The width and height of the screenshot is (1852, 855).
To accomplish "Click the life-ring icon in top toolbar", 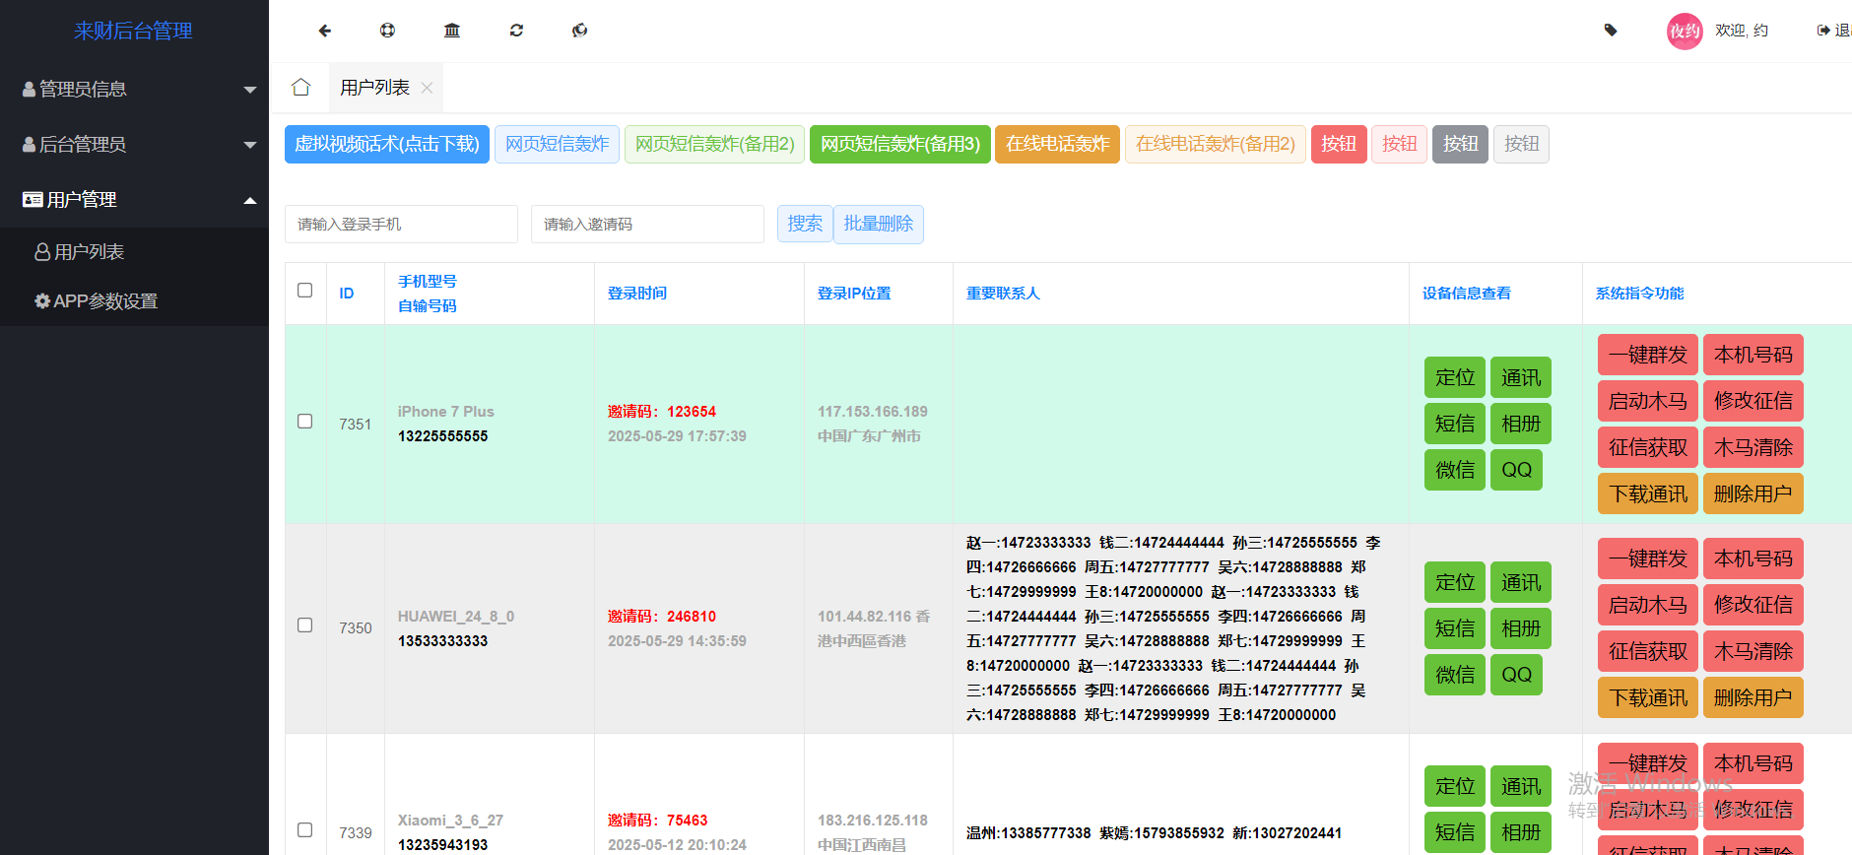I will (387, 31).
